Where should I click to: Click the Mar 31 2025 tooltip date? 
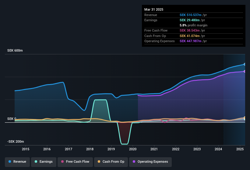[154, 9]
